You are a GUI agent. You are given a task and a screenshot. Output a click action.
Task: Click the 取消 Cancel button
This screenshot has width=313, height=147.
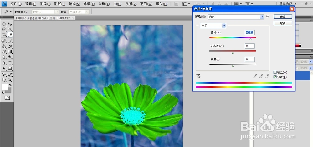tap(283, 23)
